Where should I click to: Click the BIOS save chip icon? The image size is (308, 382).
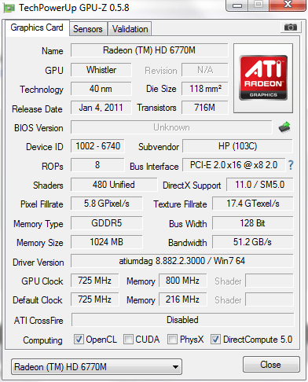284,127
